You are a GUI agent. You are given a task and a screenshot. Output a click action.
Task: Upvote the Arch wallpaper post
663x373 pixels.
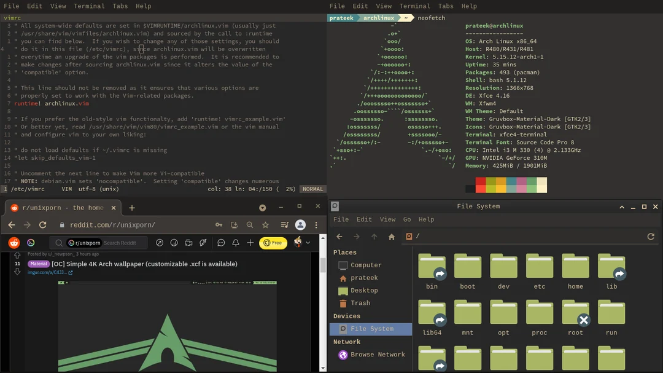tap(18, 255)
